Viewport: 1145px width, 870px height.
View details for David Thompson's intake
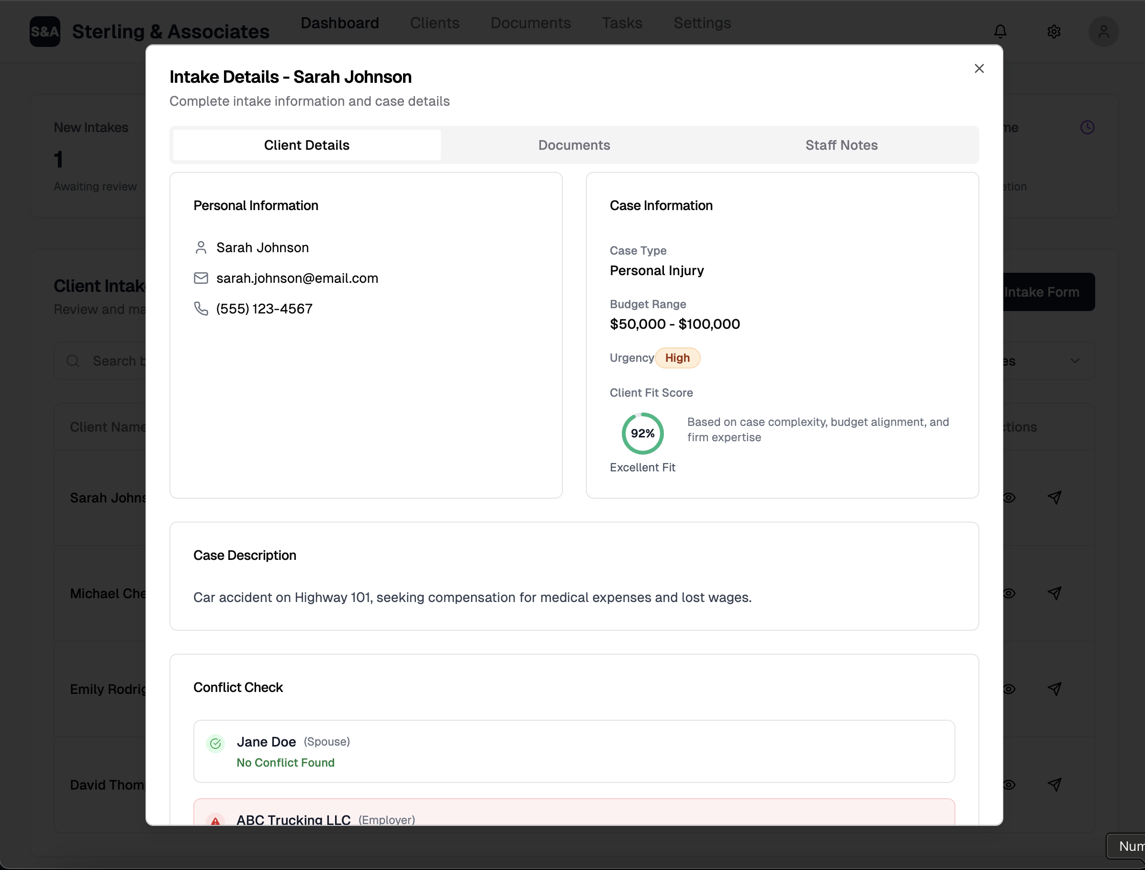click(x=1010, y=785)
